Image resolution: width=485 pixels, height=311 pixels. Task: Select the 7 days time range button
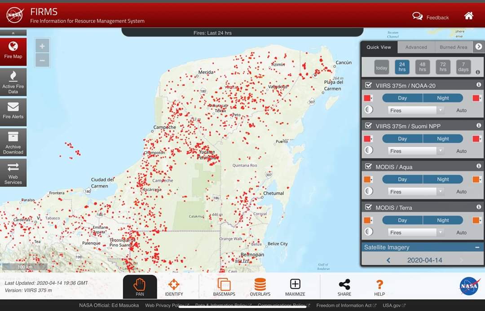pyautogui.click(x=463, y=67)
